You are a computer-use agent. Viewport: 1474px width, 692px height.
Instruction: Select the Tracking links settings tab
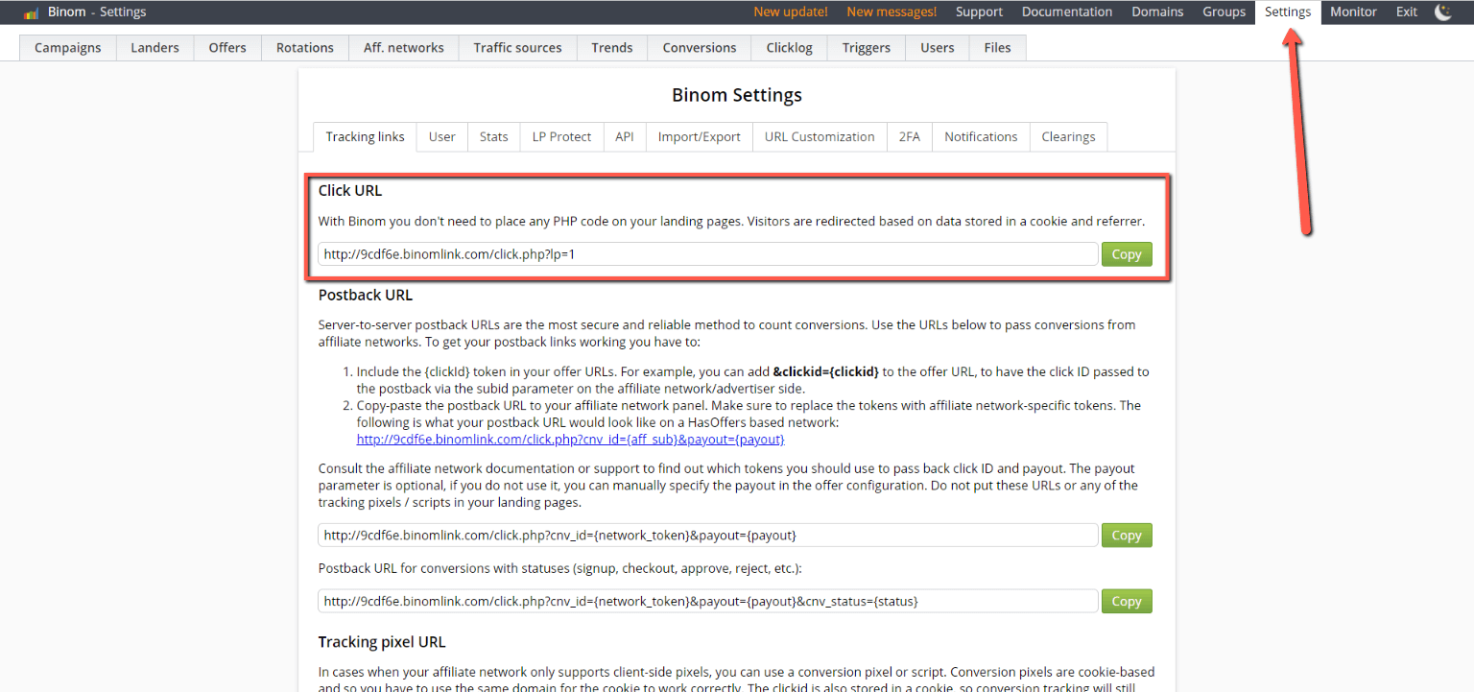point(365,137)
